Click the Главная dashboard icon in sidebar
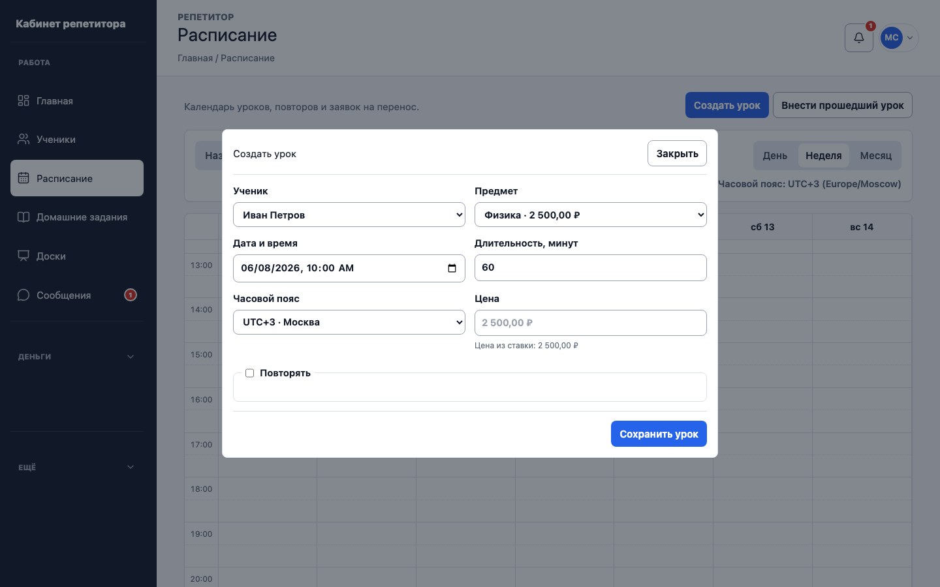The image size is (940, 587). (x=23, y=100)
